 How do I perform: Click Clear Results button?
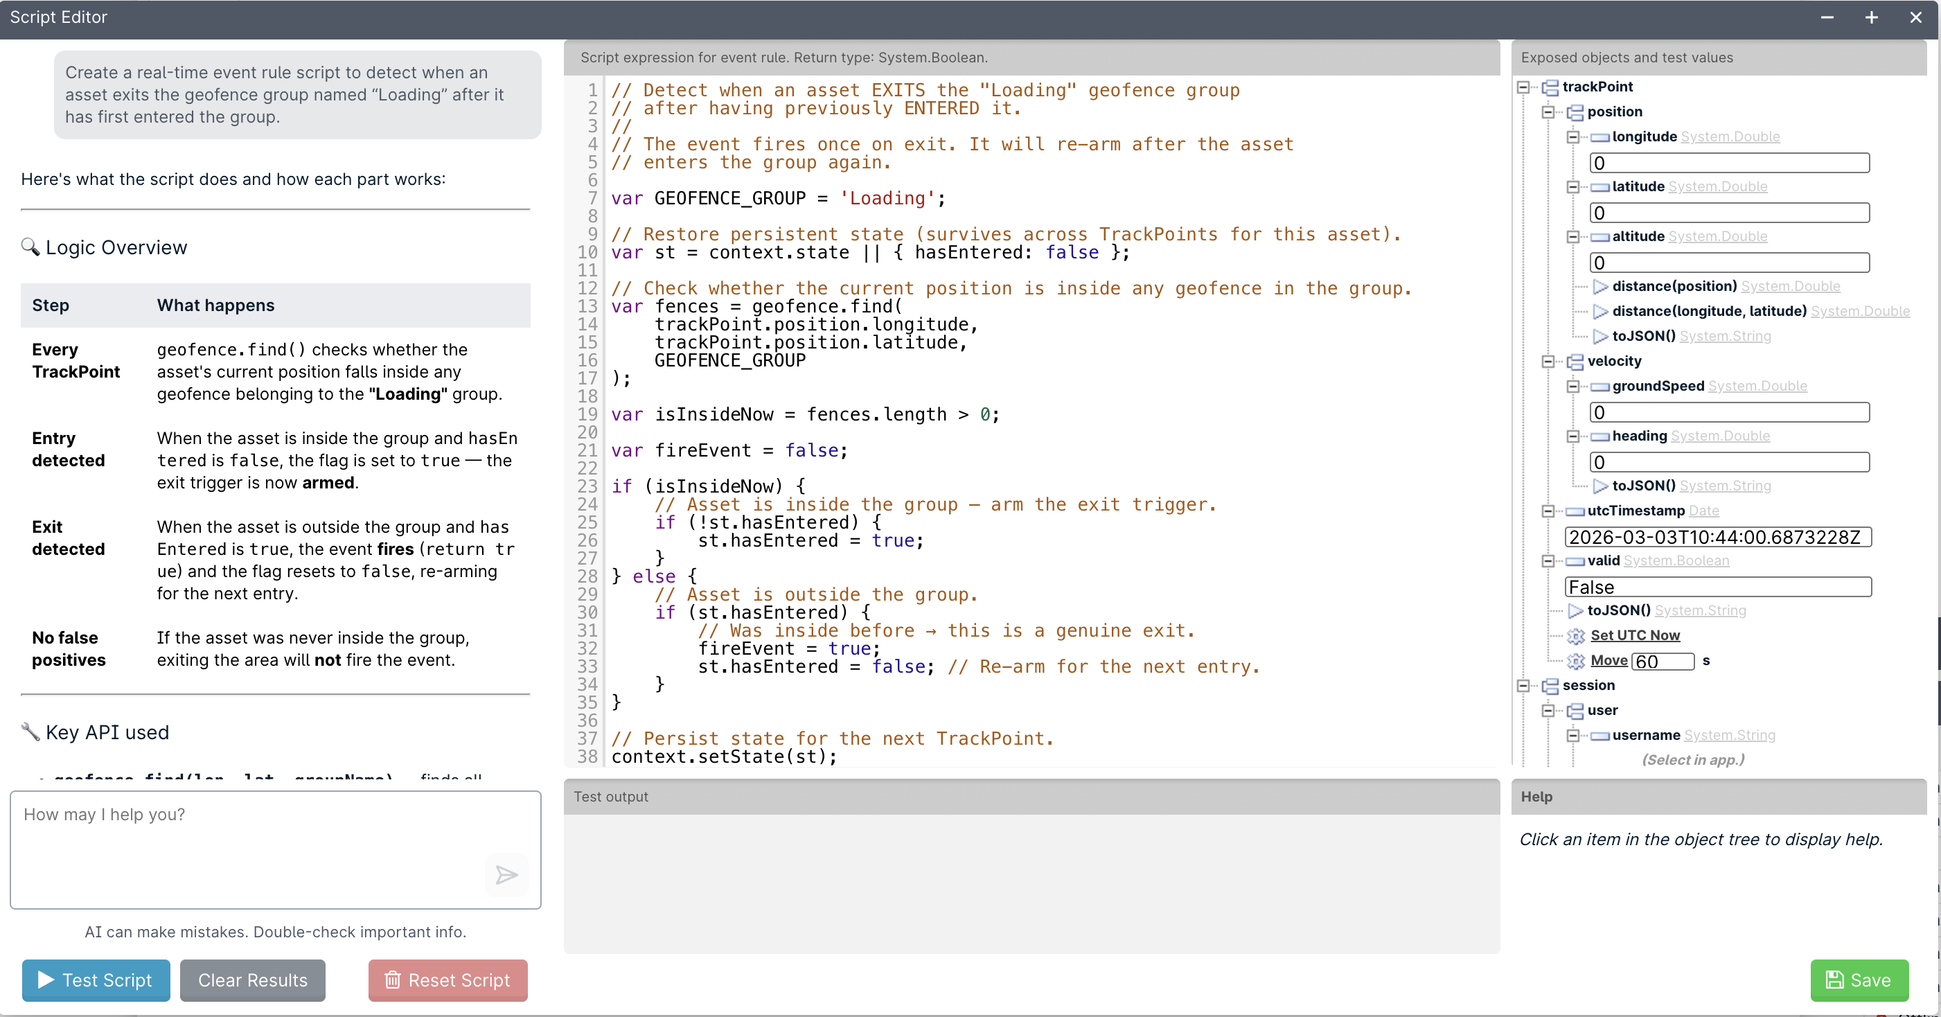252,980
